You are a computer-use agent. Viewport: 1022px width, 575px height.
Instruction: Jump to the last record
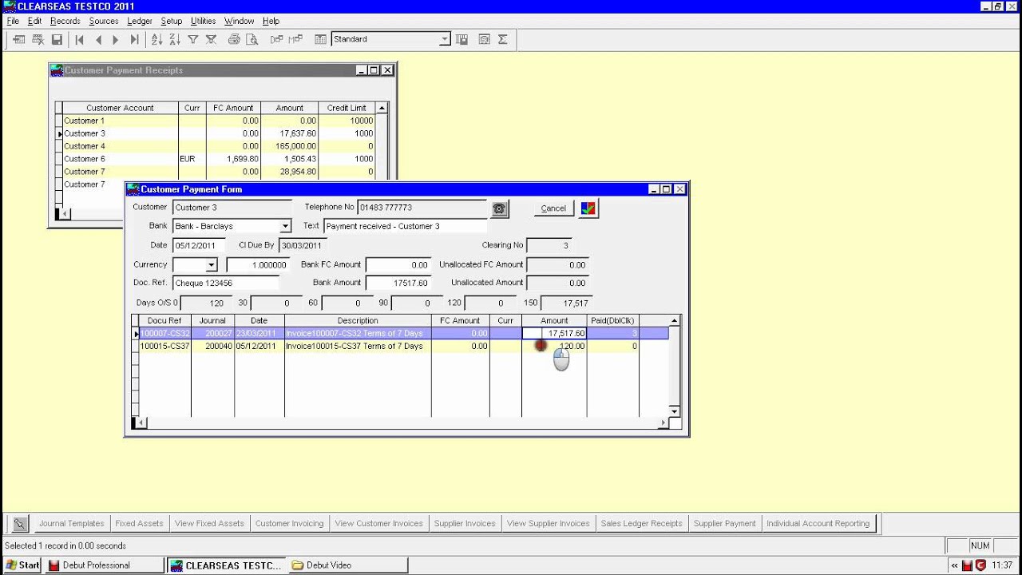[x=134, y=39]
